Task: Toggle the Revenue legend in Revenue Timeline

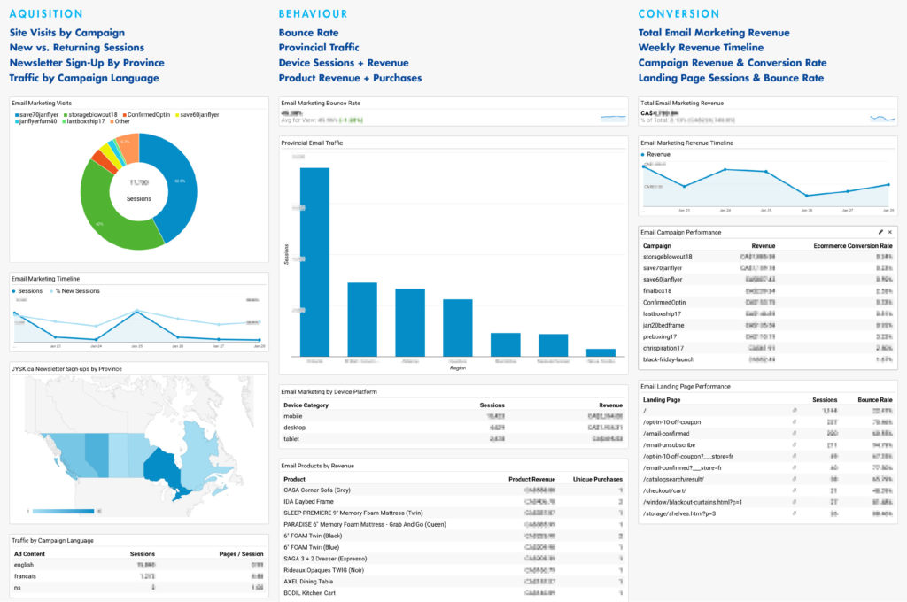Action: pos(657,154)
